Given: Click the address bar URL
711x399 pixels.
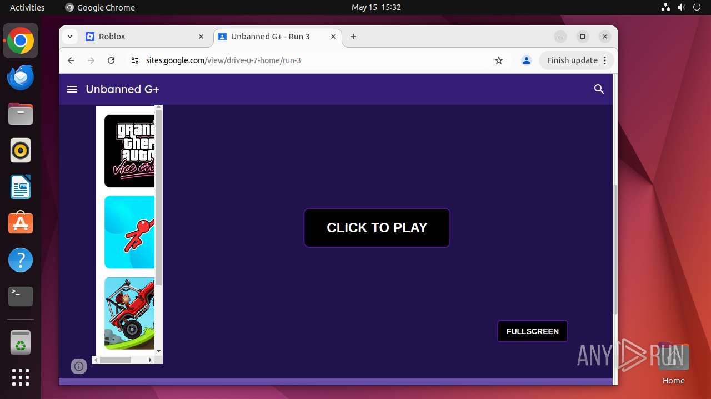Looking at the screenshot, I should pos(223,60).
